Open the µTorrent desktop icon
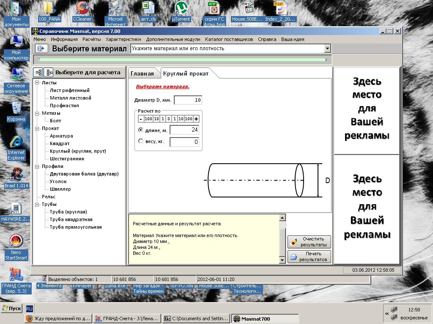The width and height of the screenshot is (433, 324). 181,11
